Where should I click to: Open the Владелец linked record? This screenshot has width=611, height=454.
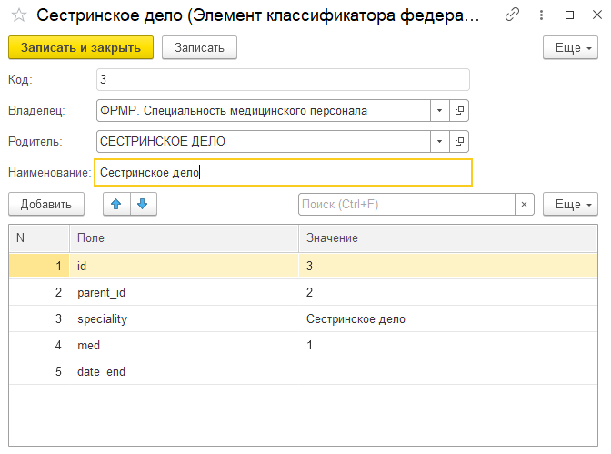[459, 111]
